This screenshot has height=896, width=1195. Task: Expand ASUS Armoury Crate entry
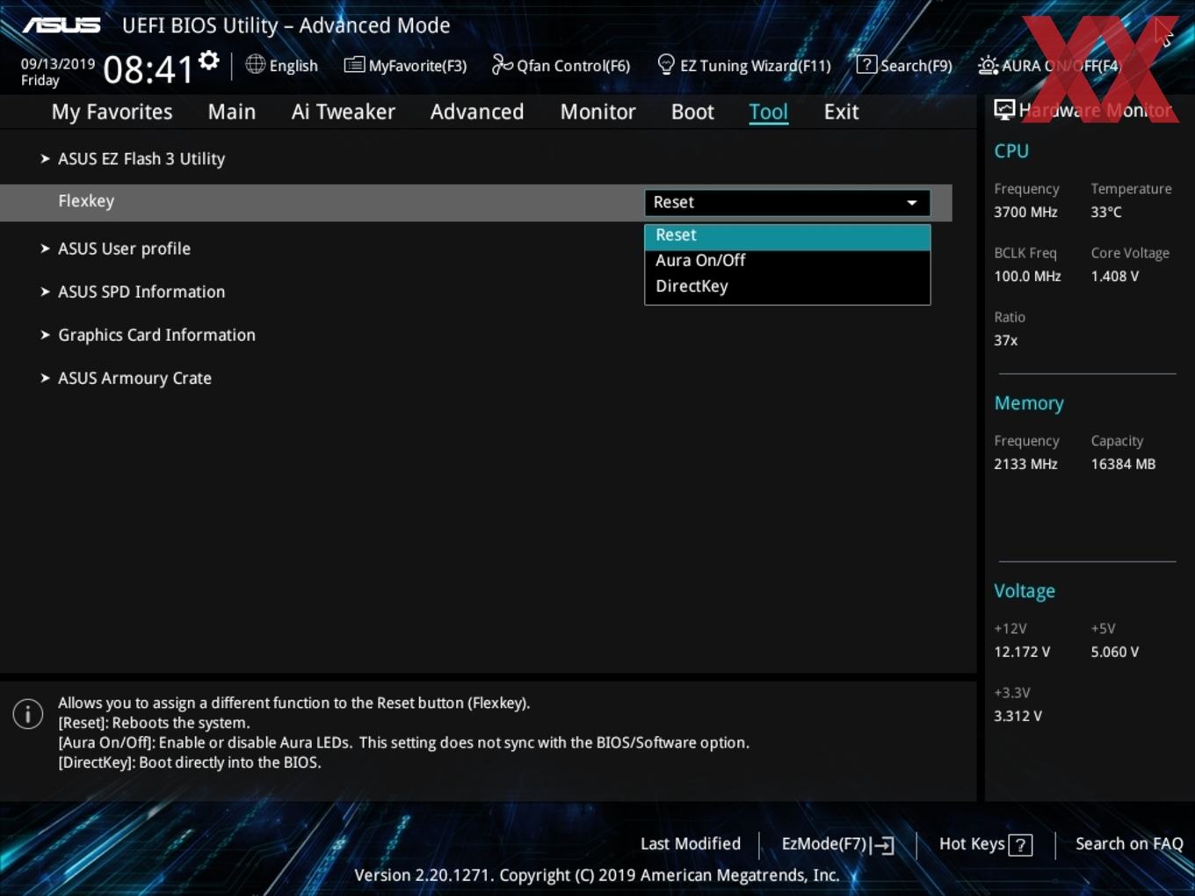click(134, 378)
